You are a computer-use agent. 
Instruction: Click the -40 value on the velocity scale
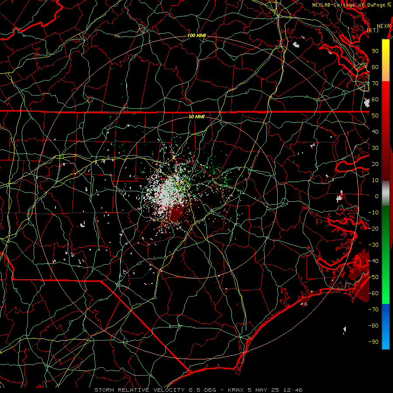coord(373,261)
